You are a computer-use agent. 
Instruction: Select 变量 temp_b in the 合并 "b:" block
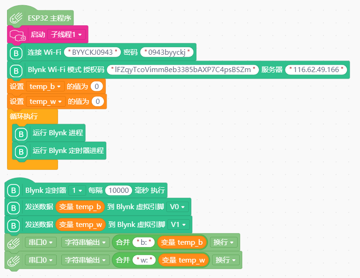[182, 242]
